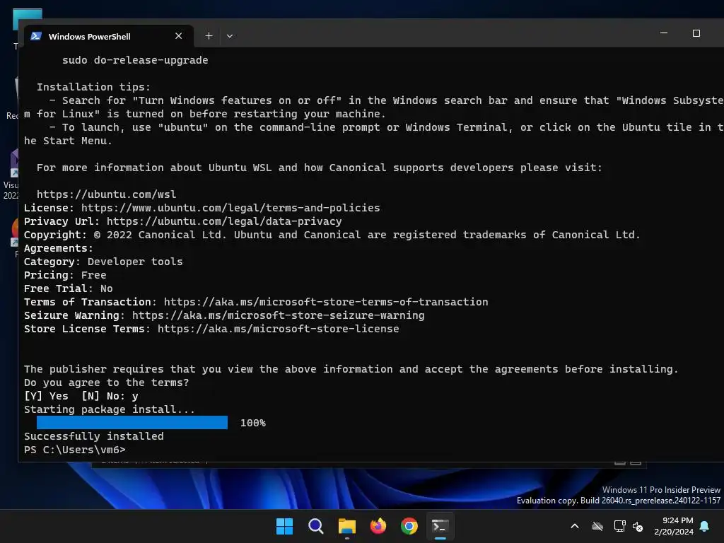Click the PS C:\Users\vm6> prompt

click(x=75, y=450)
